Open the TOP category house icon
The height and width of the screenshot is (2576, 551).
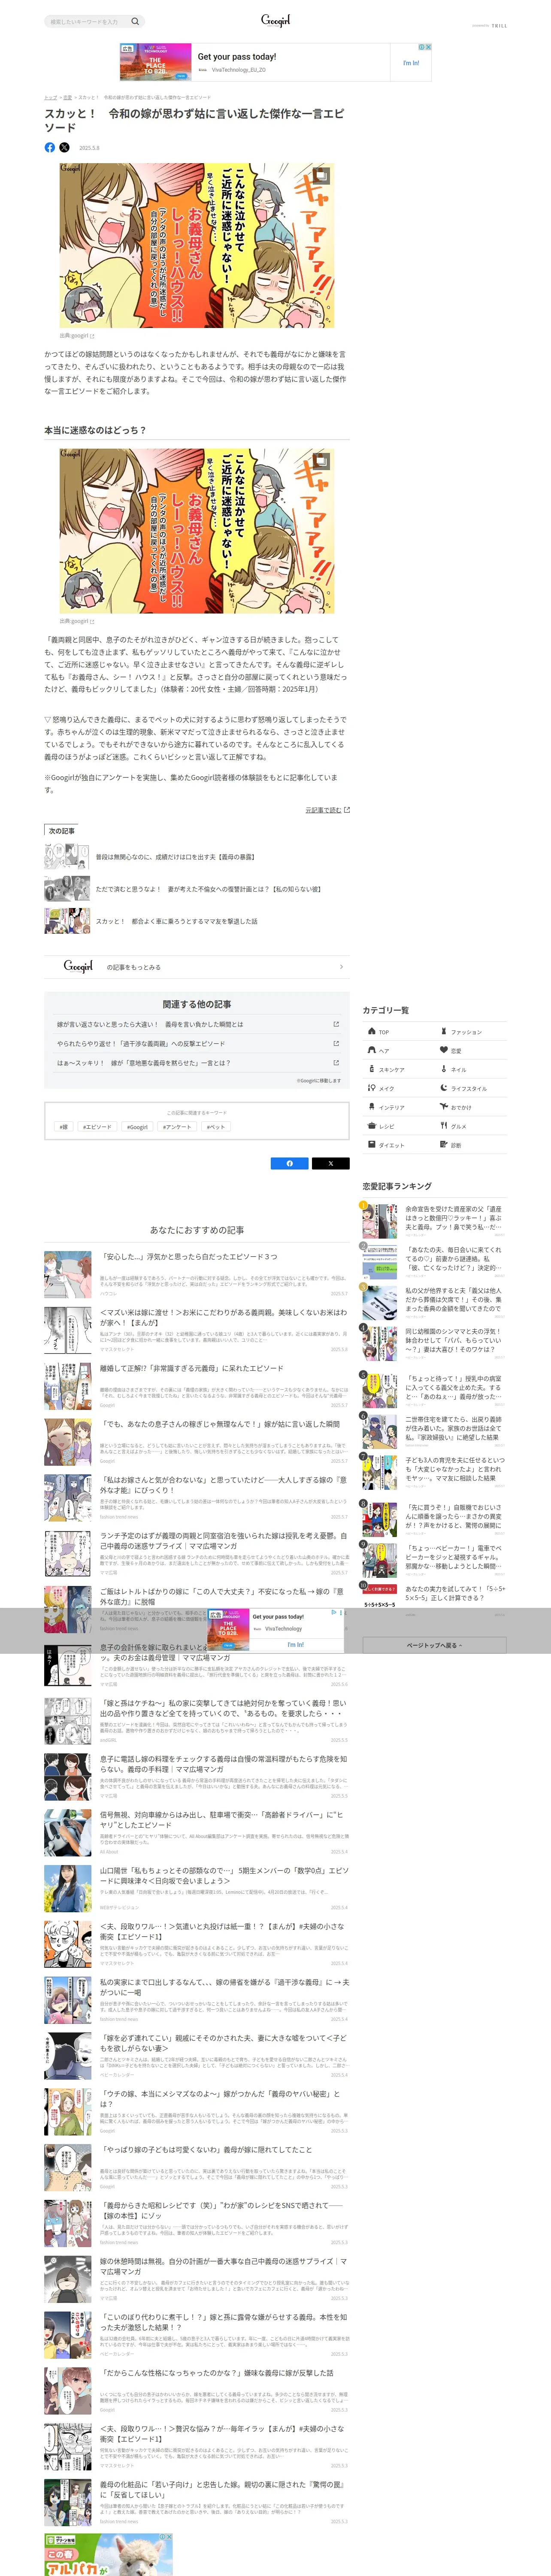371,1031
